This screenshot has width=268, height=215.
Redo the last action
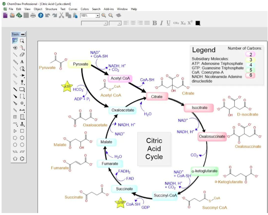[x=55, y=15]
